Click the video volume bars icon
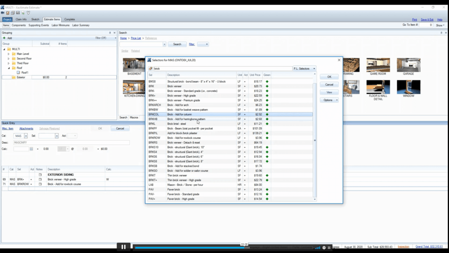This screenshot has width=449, height=253. [x=317, y=248]
